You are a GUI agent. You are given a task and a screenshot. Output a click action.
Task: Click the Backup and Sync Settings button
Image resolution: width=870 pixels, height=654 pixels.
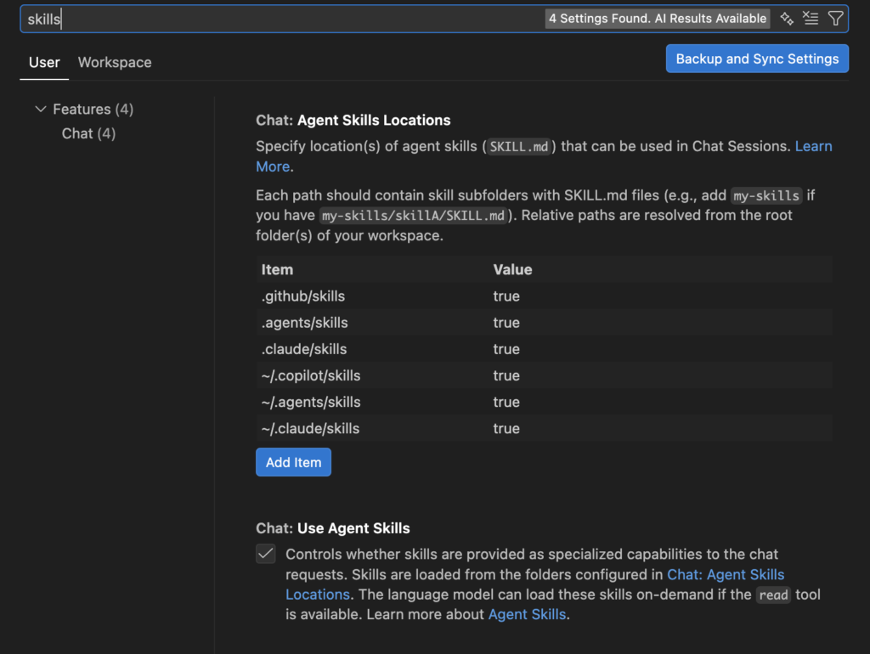[756, 58]
